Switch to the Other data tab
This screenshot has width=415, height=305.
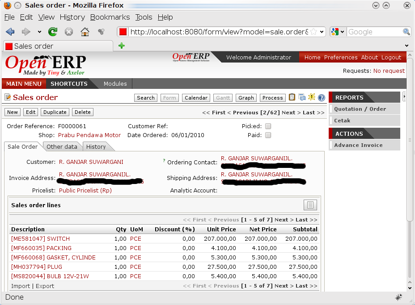62,146
